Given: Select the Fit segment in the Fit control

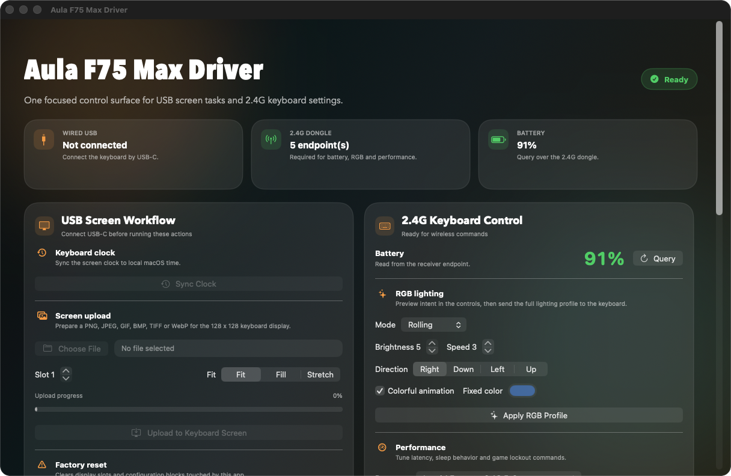Looking at the screenshot, I should 241,374.
